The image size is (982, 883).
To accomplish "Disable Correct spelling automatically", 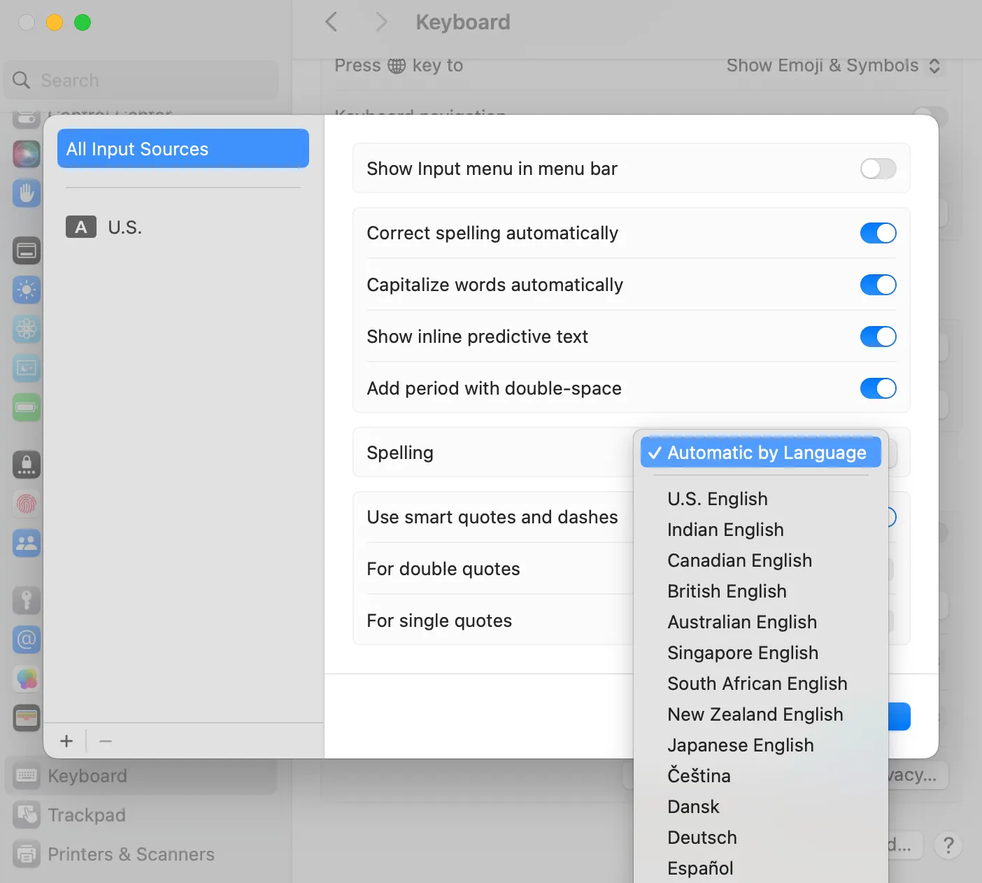I will click(x=878, y=233).
